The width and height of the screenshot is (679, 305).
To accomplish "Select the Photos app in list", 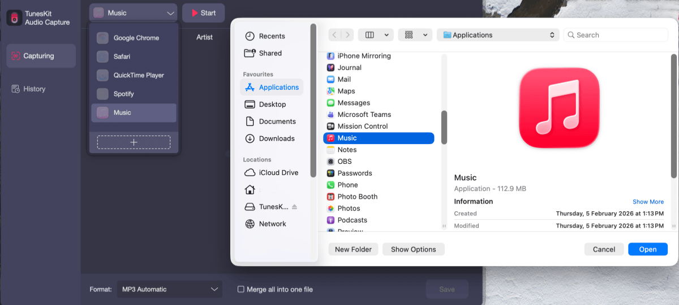I will 379,208.
